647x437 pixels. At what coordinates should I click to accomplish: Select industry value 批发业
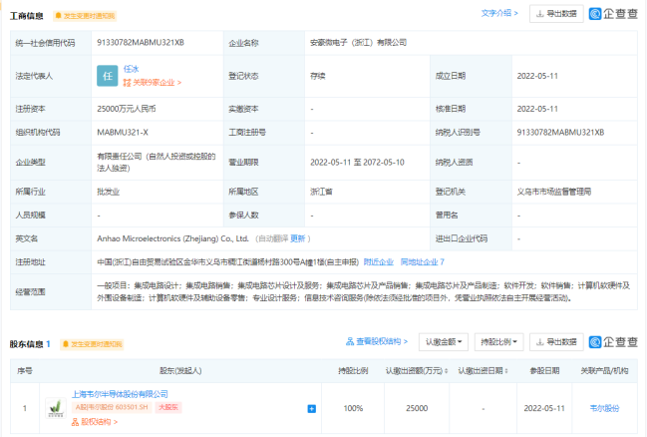coord(108,192)
